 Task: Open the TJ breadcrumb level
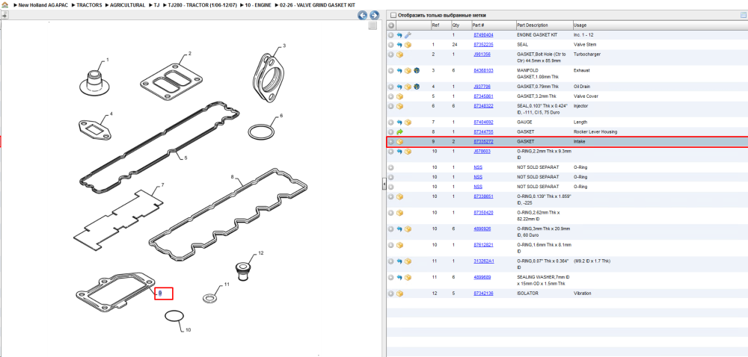coord(156,4)
